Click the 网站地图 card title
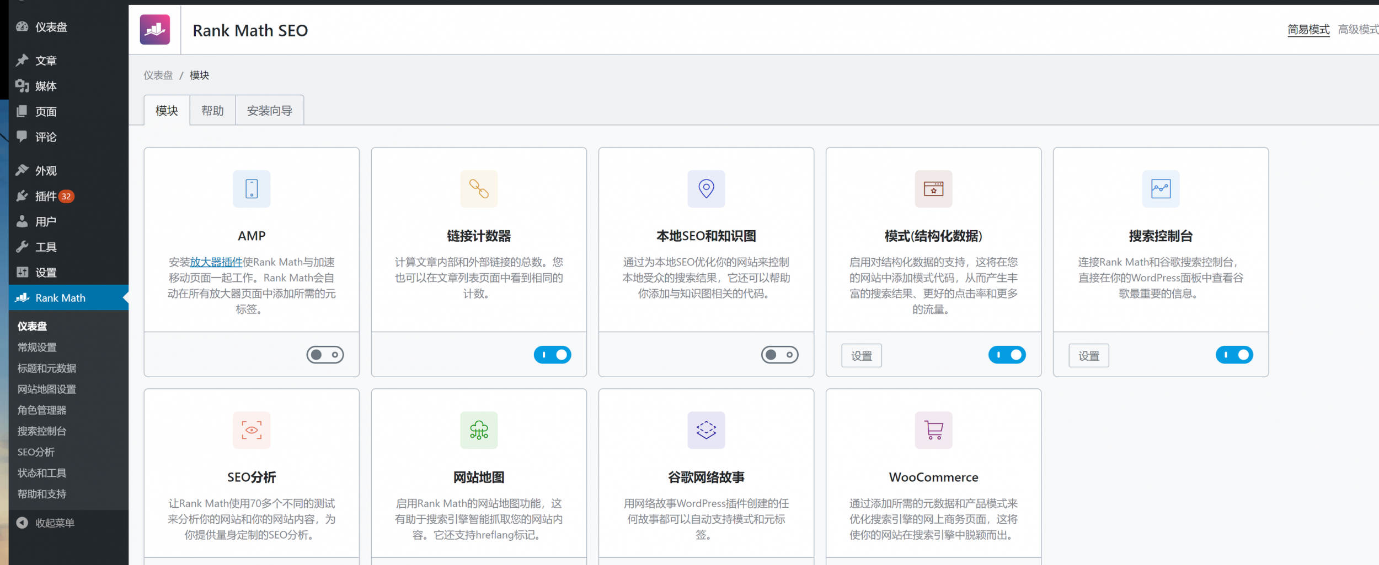Image resolution: width=1379 pixels, height=565 pixels. click(x=479, y=477)
